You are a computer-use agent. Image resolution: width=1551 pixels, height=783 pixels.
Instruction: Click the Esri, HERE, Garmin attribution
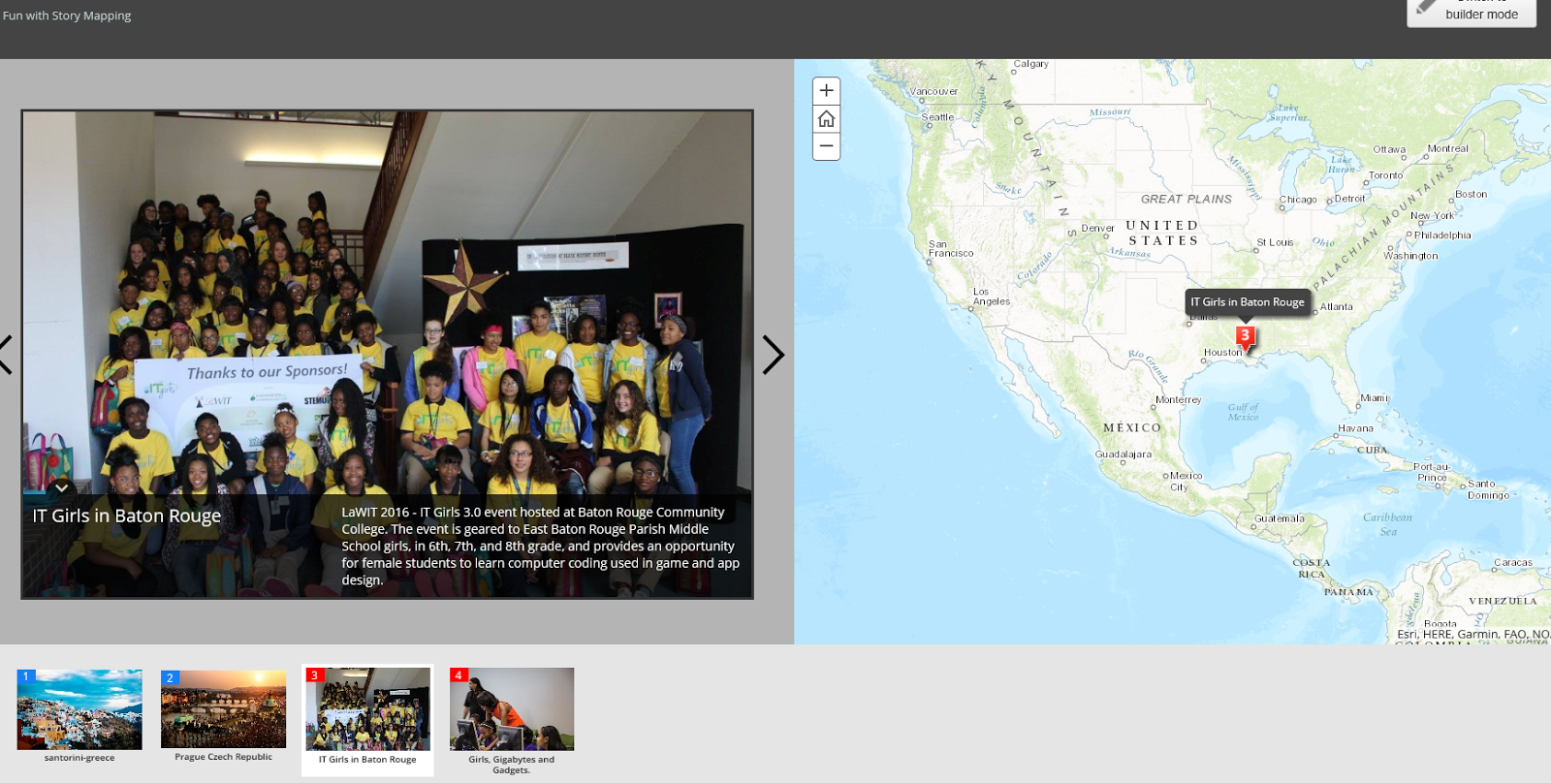click(1473, 634)
